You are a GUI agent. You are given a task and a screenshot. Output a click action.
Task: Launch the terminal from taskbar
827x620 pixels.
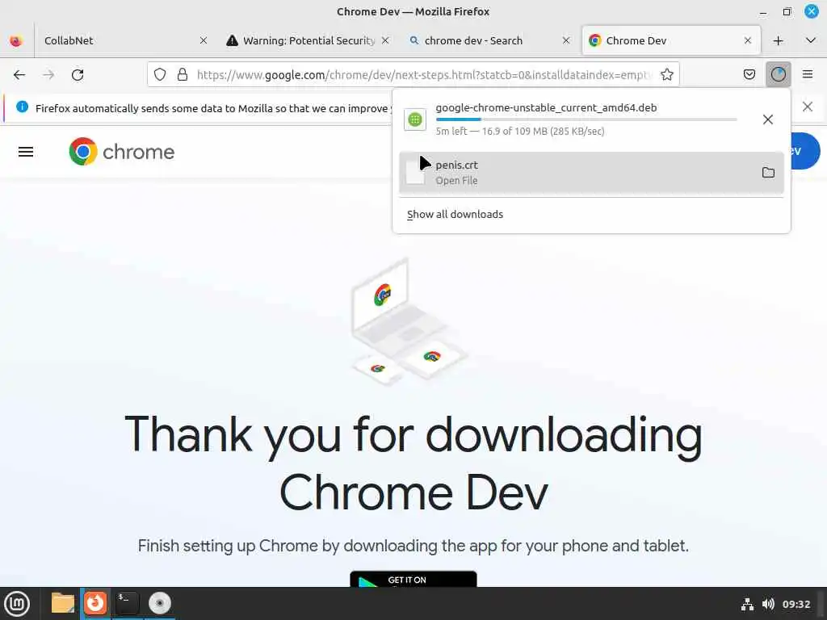[x=127, y=603]
